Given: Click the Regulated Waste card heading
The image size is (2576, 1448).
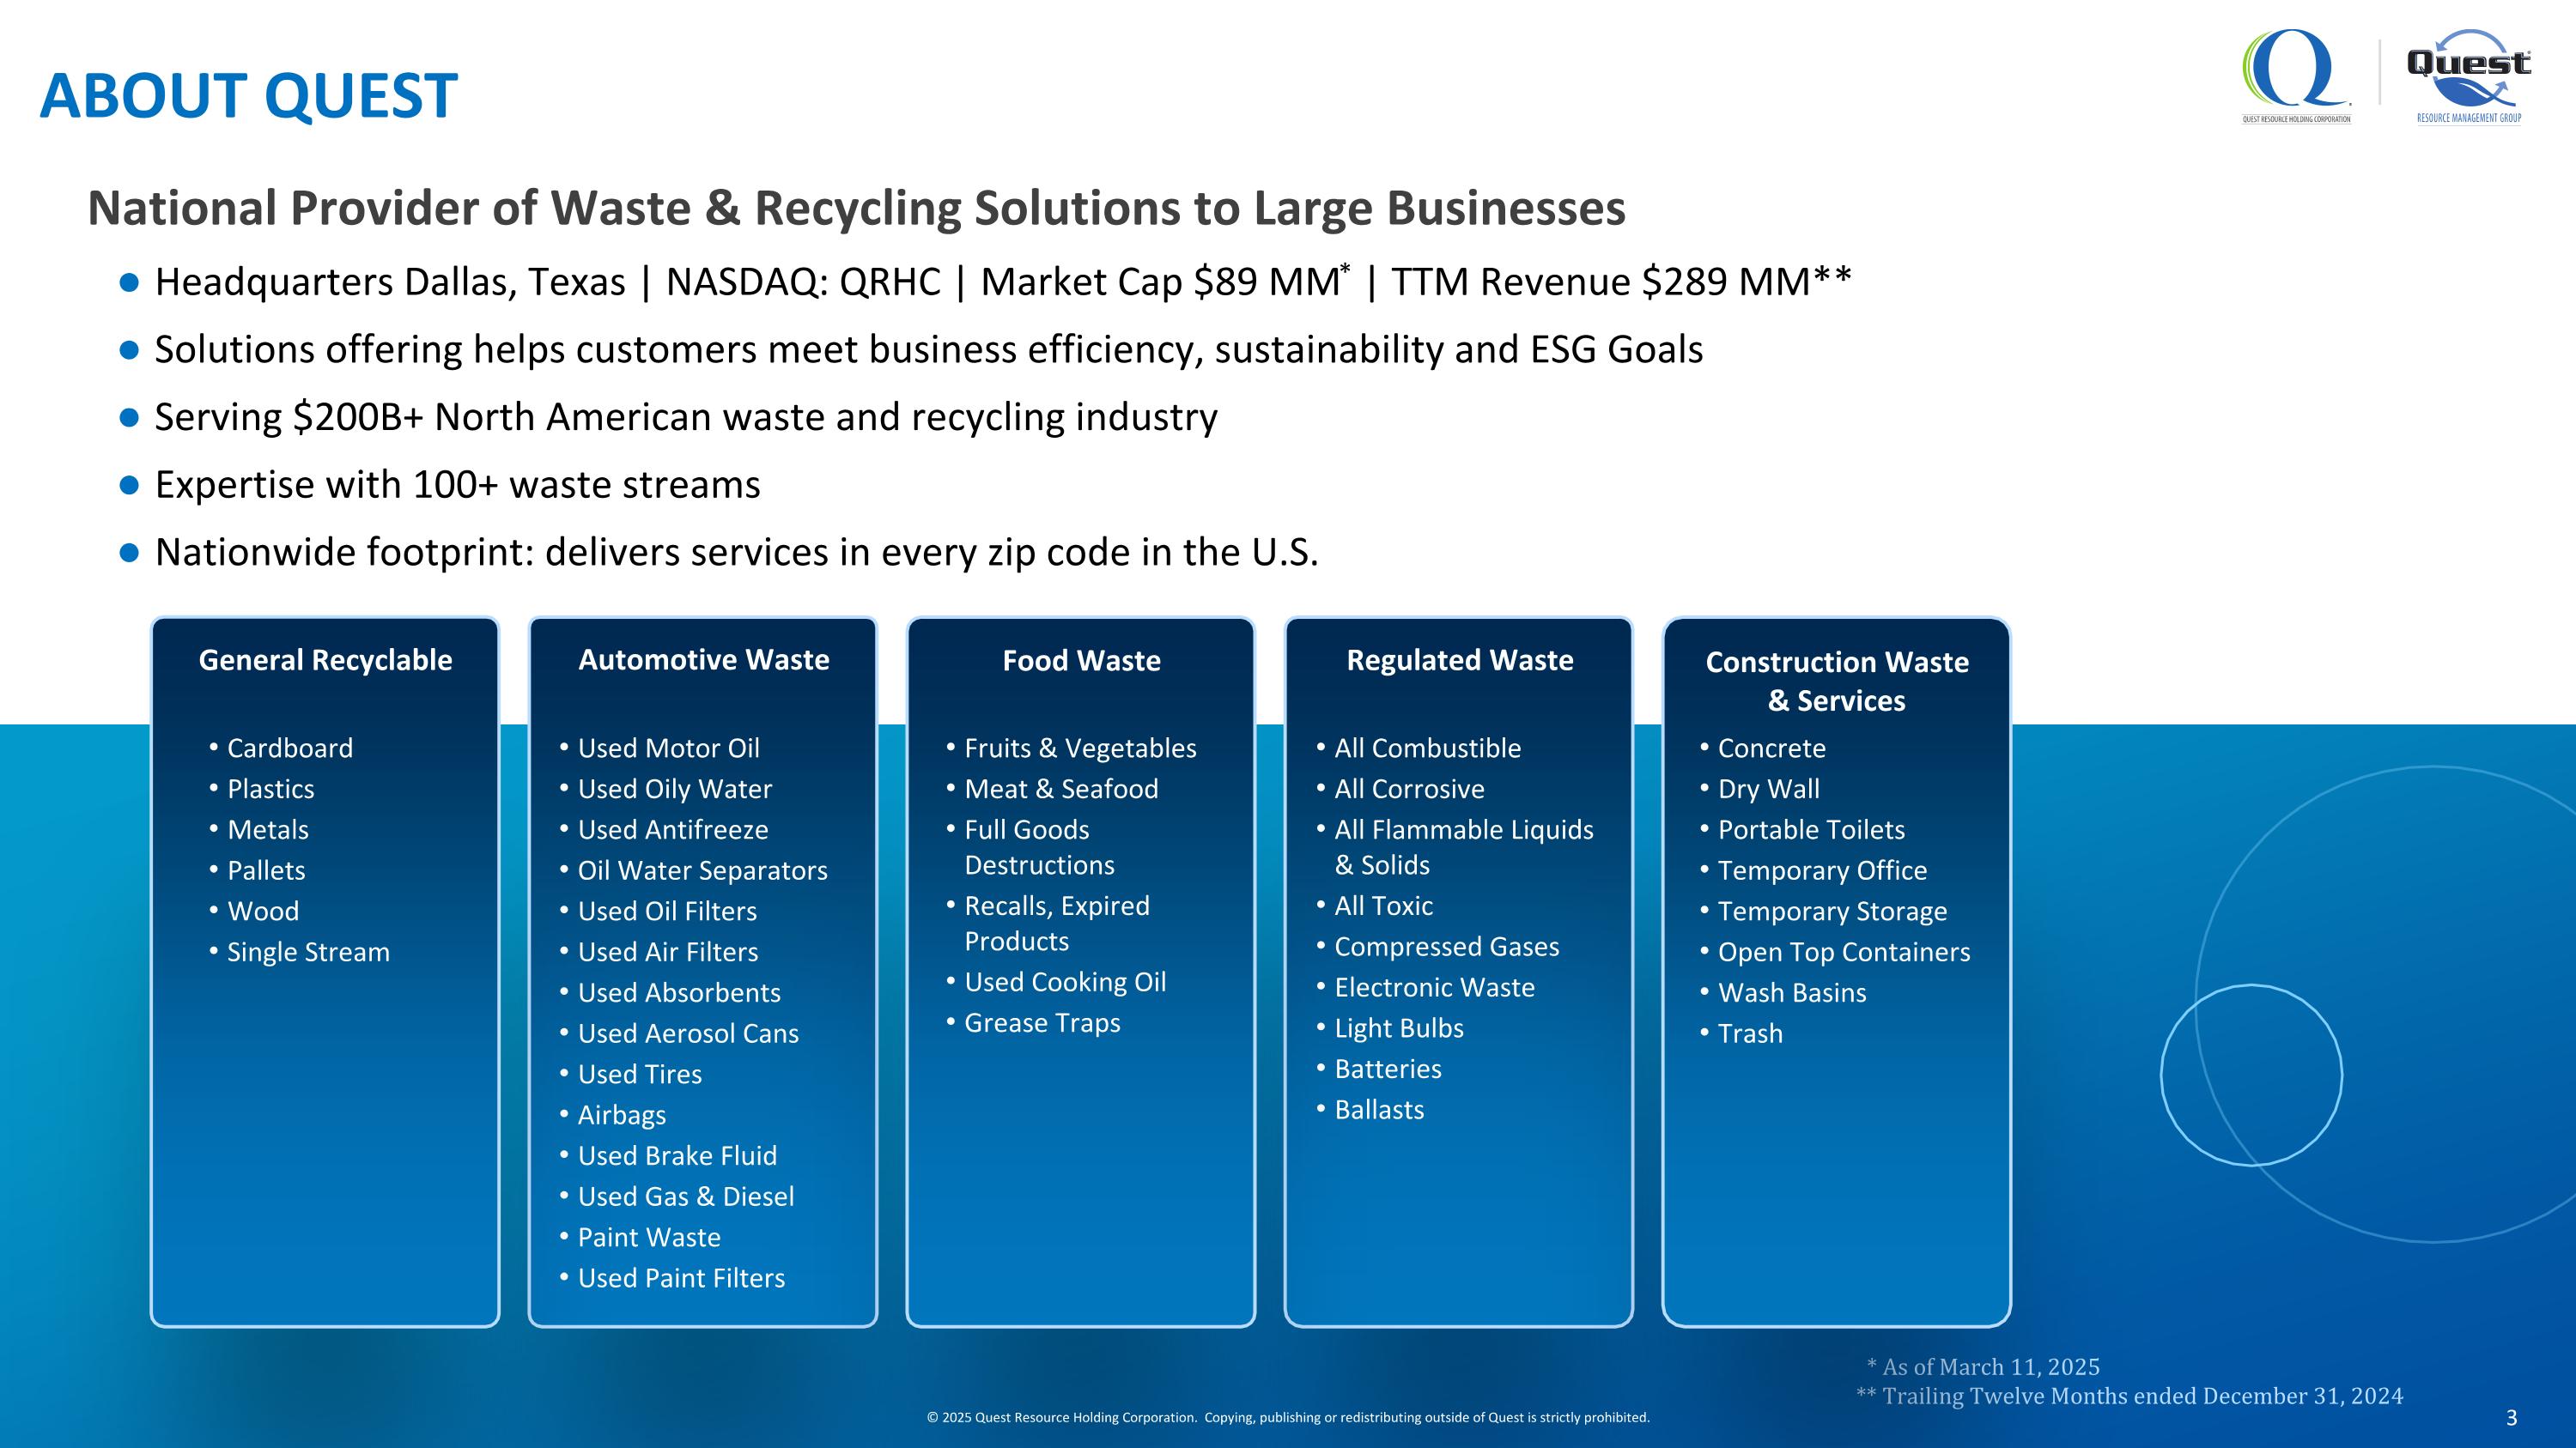Looking at the screenshot, I should pos(1459,661).
